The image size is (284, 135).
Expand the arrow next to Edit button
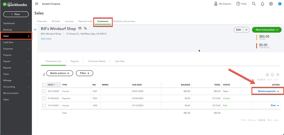(246, 30)
